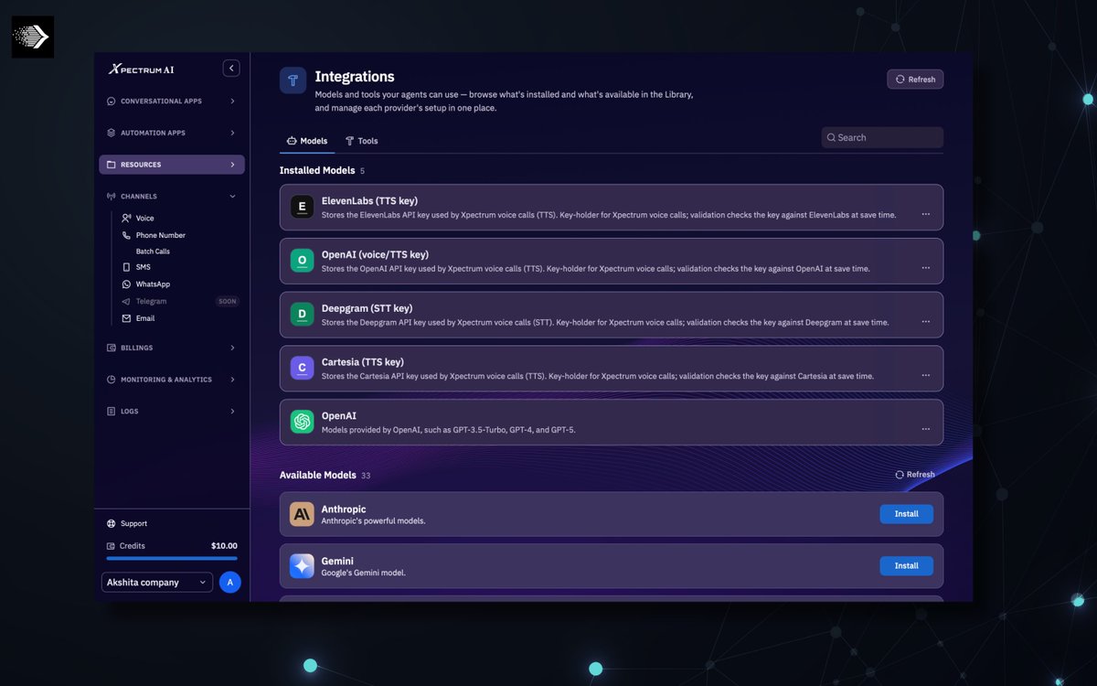
Task: Click the SMS device icon
Action: pyautogui.click(x=126, y=267)
